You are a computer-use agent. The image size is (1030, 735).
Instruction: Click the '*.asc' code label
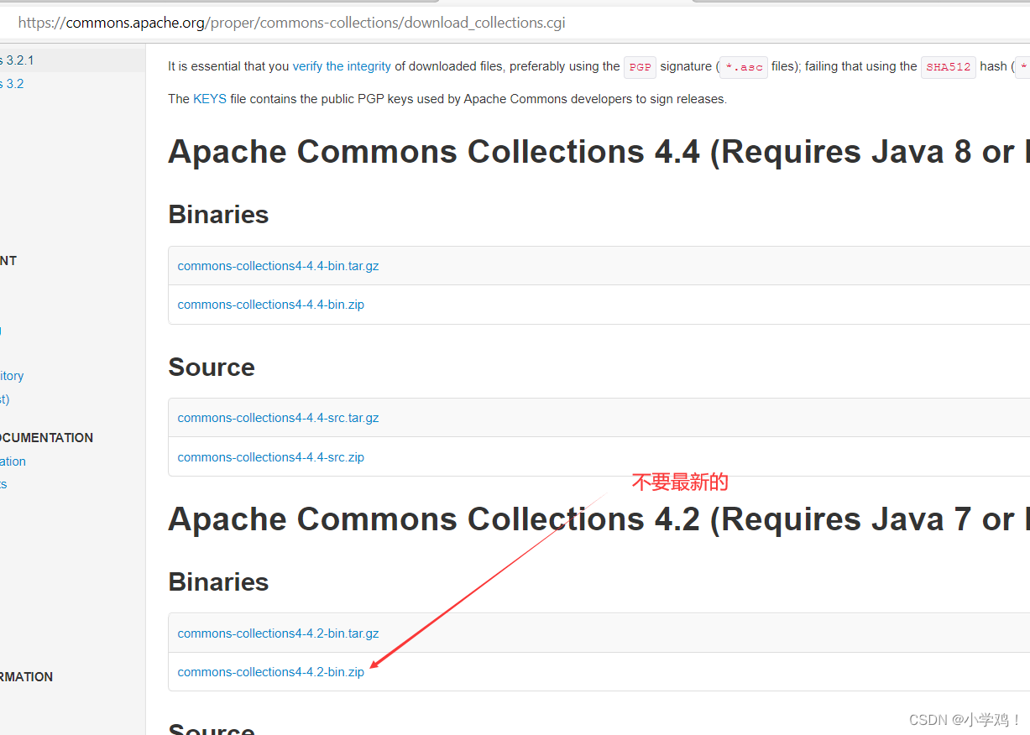[x=744, y=67]
